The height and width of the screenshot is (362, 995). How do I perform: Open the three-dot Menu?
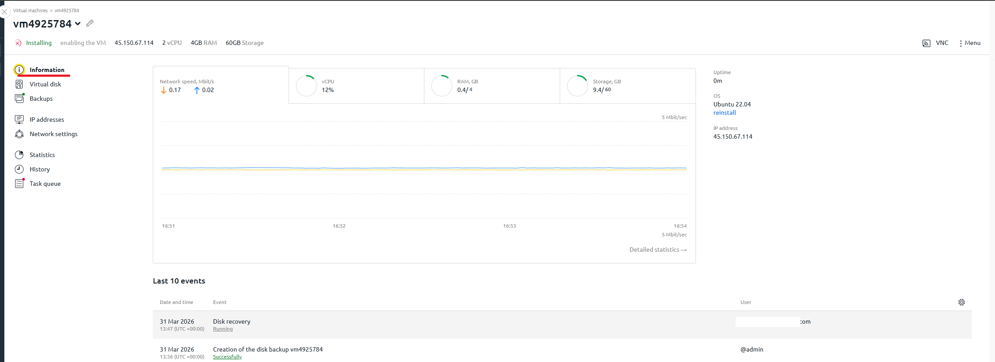[x=969, y=43]
